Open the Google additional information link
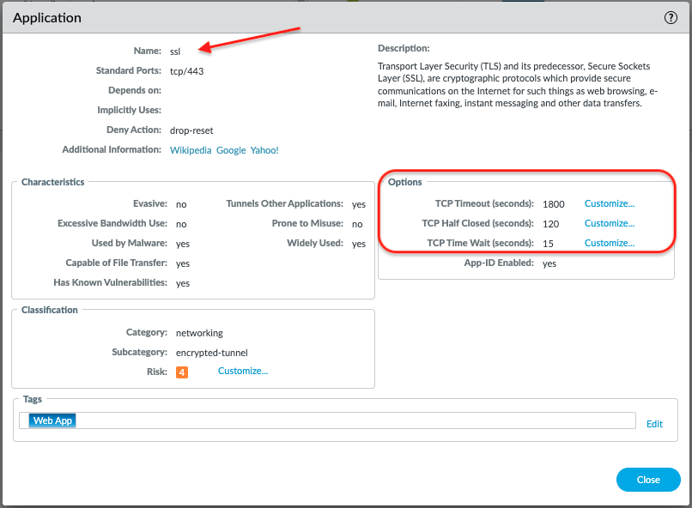This screenshot has height=508, width=692. pyautogui.click(x=231, y=150)
